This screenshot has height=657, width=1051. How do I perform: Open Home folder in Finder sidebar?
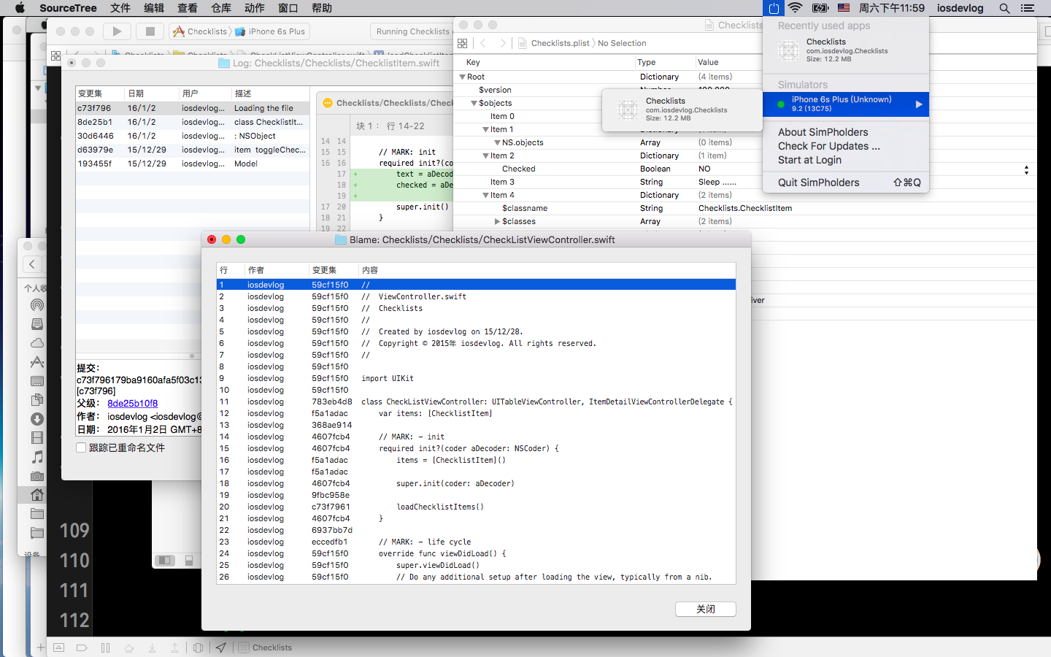pos(37,495)
